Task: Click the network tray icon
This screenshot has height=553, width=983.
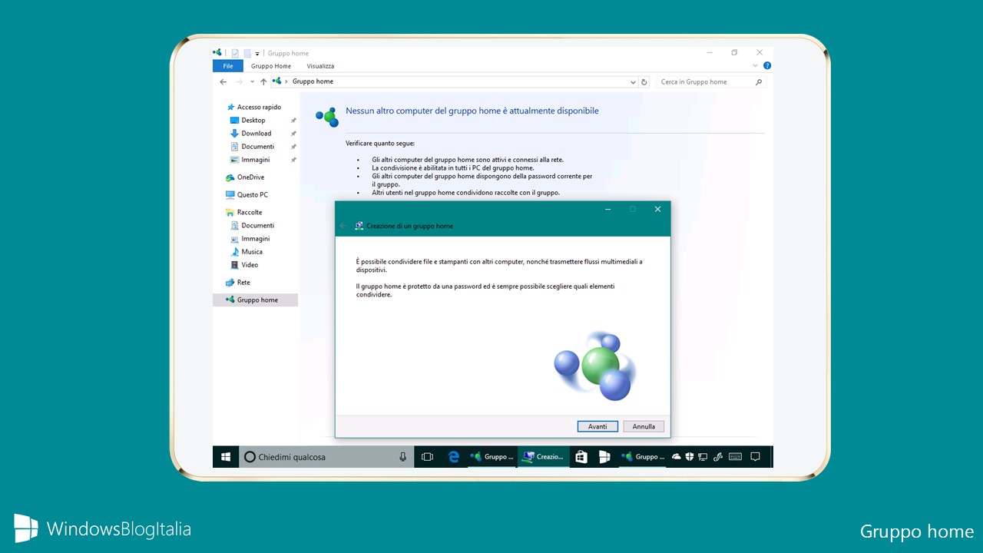Action: (704, 456)
